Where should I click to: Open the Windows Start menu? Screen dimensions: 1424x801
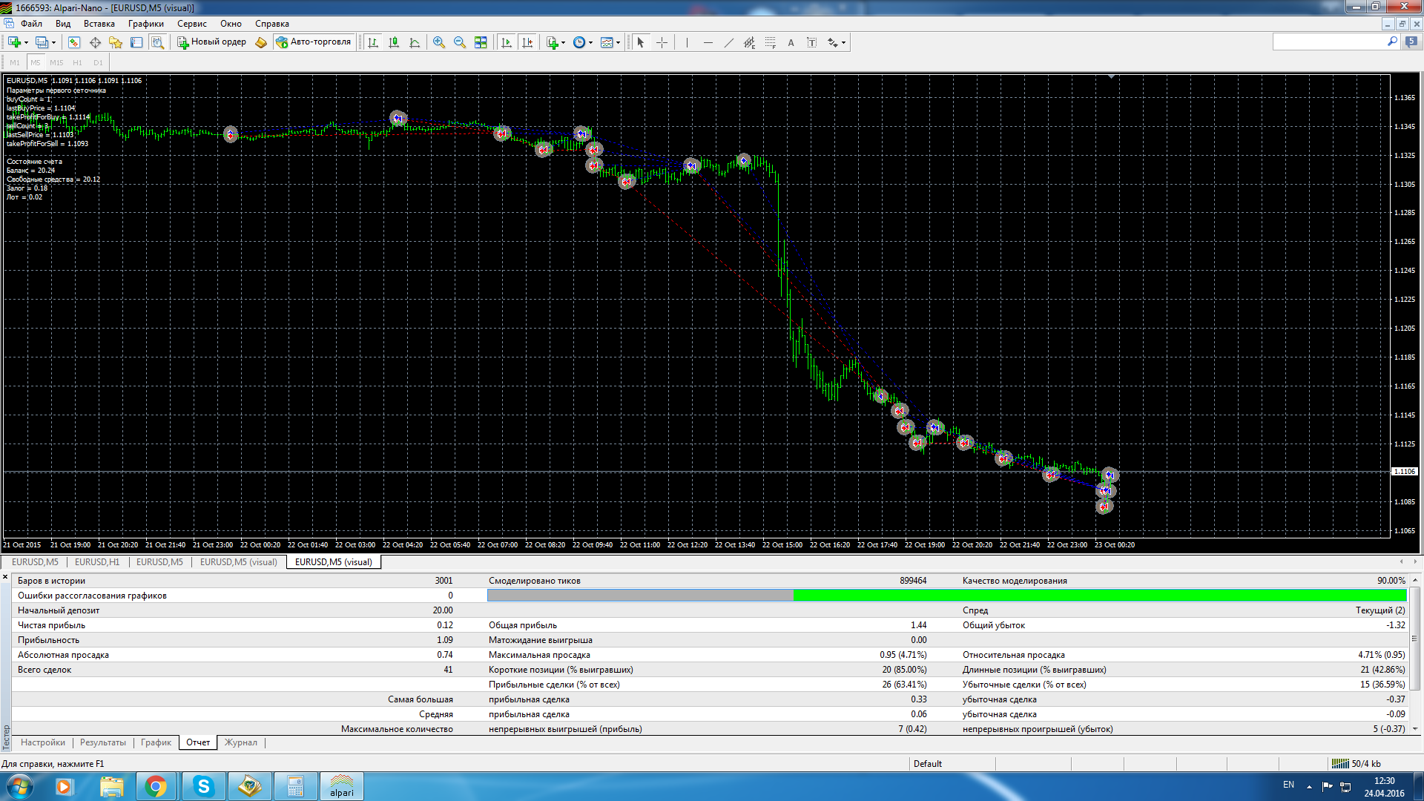pos(19,787)
